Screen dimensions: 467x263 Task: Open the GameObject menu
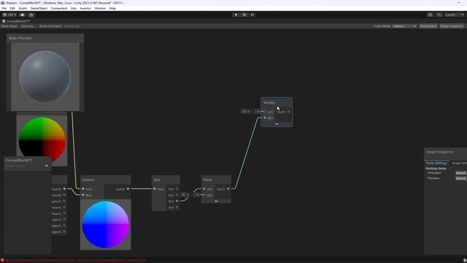point(39,8)
